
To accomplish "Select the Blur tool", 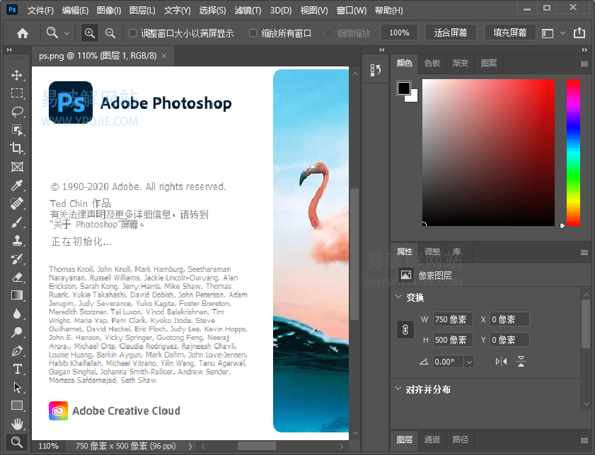I will pyautogui.click(x=17, y=314).
